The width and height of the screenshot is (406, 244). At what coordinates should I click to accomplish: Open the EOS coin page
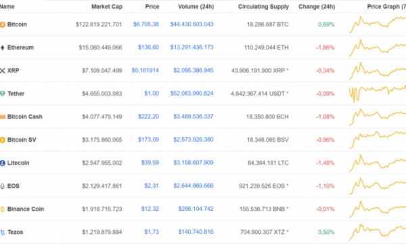14,186
